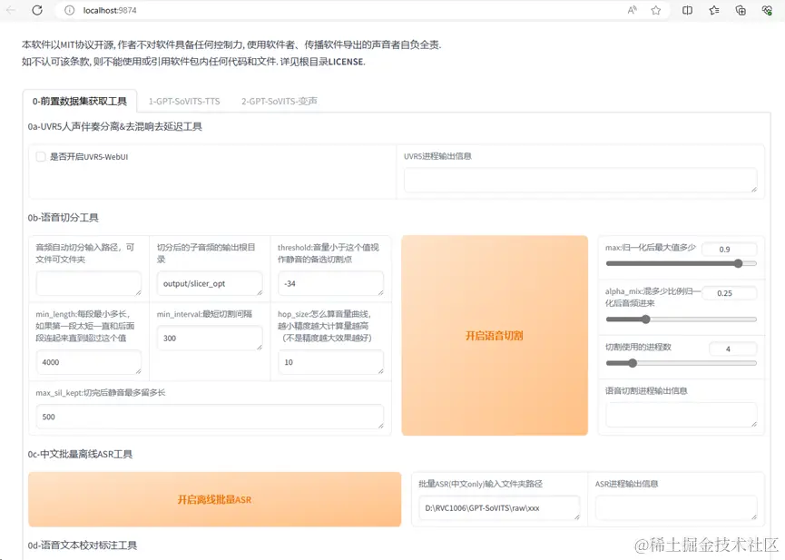785x560 pixels.
Task: Click the ASR进程输出信息 text box
Action: [676, 508]
